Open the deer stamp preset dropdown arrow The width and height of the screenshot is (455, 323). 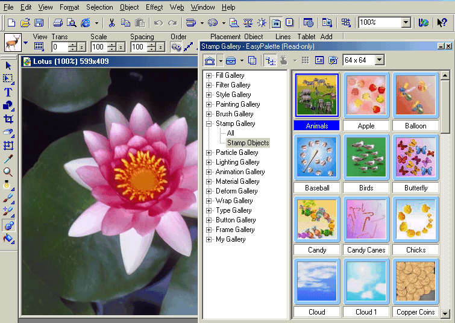tap(25, 43)
